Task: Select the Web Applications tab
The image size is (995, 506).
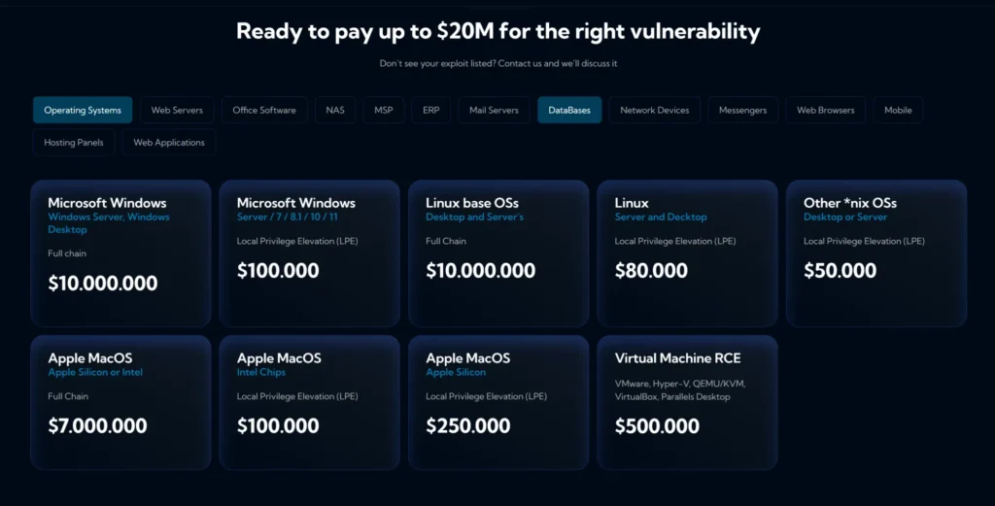Action: pos(169,142)
